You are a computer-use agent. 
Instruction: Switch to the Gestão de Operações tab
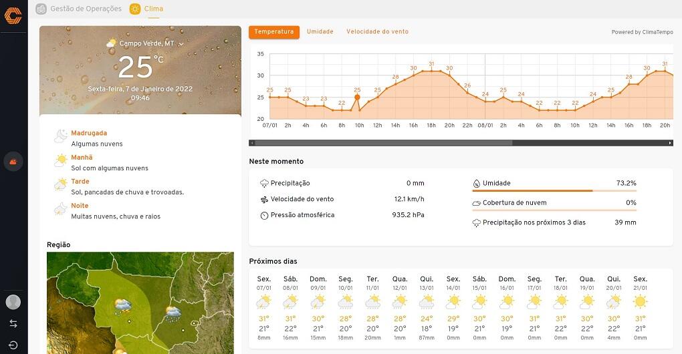[x=79, y=9]
